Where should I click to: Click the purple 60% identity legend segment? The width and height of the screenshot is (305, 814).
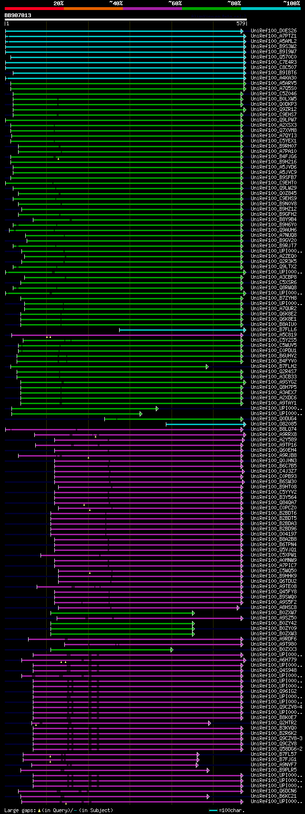152,9
